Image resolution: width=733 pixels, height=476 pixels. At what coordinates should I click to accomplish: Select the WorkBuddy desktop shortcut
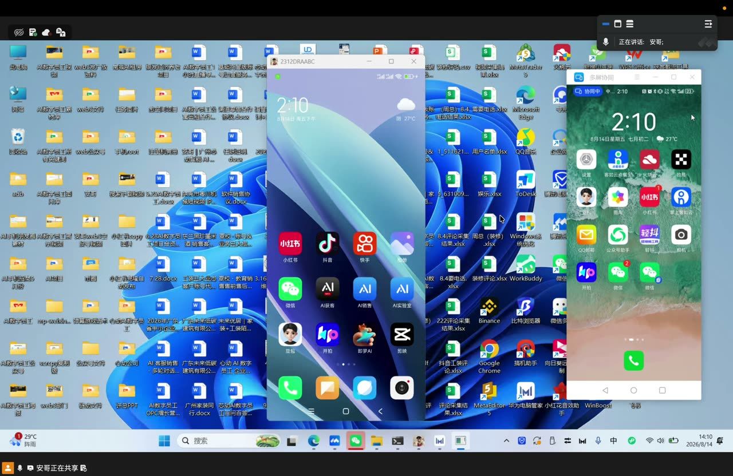tap(525, 268)
